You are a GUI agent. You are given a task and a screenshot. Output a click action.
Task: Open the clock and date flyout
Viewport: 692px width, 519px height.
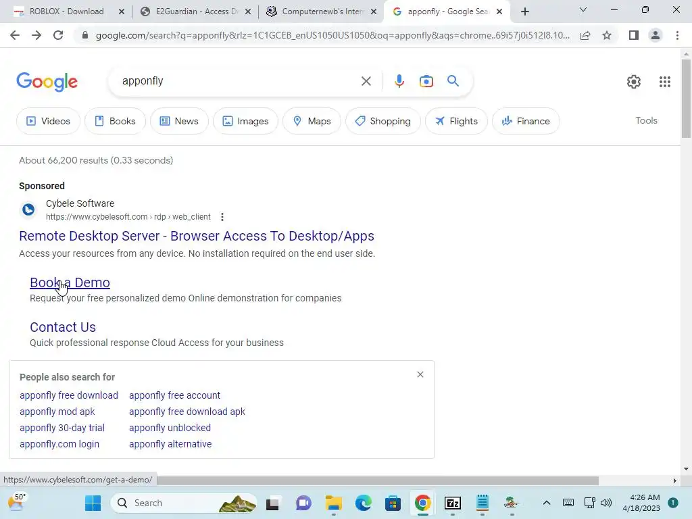pyautogui.click(x=641, y=503)
